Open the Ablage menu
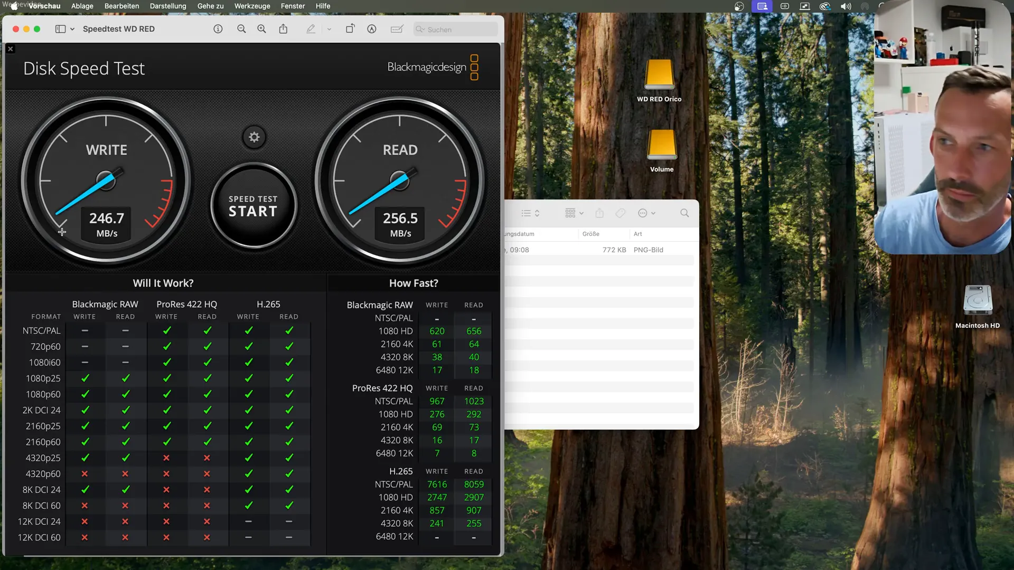 (82, 6)
